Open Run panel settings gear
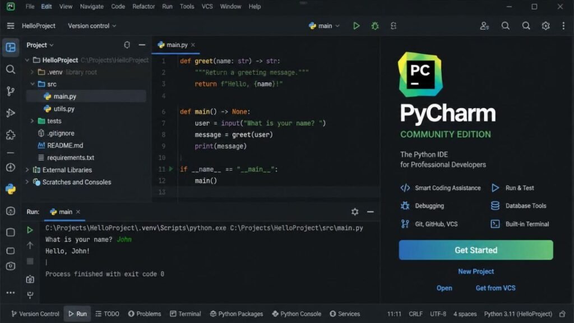 pyautogui.click(x=355, y=211)
